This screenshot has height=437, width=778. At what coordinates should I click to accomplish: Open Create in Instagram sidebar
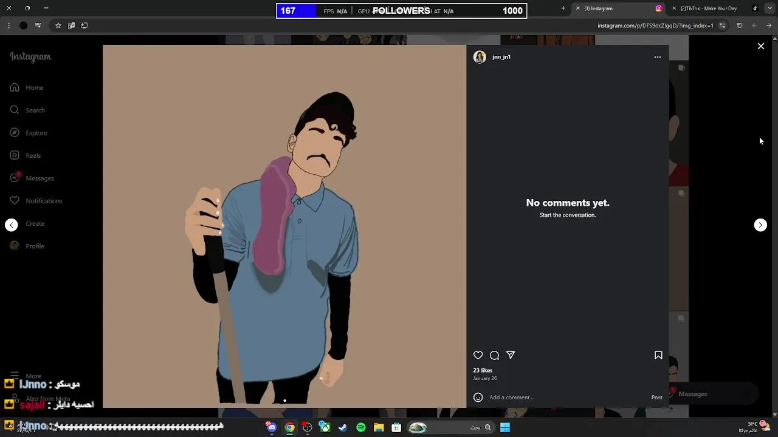click(27, 223)
